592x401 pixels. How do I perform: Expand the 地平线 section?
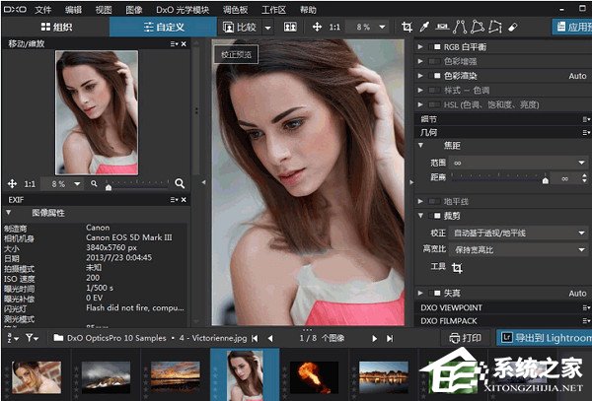pyautogui.click(x=420, y=201)
